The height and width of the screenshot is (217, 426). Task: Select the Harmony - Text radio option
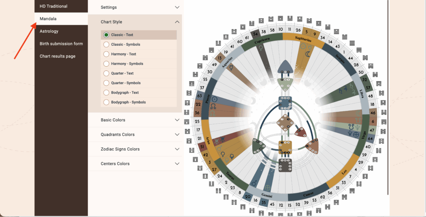[x=106, y=54]
